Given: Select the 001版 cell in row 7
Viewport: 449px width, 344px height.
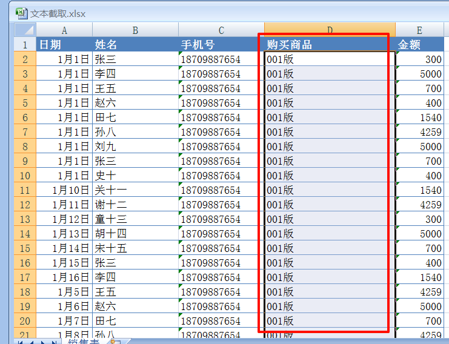Looking at the screenshot, I should point(330,131).
